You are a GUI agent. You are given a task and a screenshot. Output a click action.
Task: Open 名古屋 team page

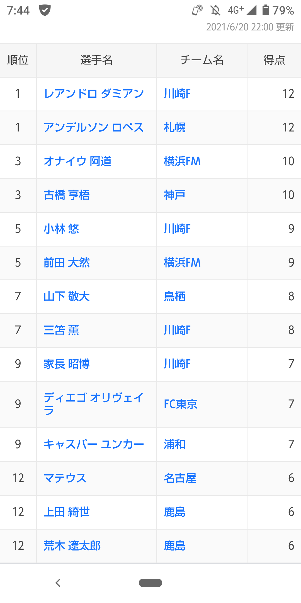pos(180,478)
